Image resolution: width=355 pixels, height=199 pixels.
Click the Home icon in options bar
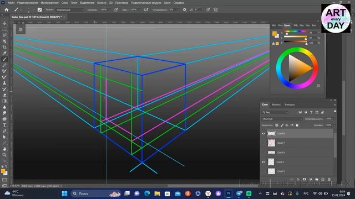(7, 10)
